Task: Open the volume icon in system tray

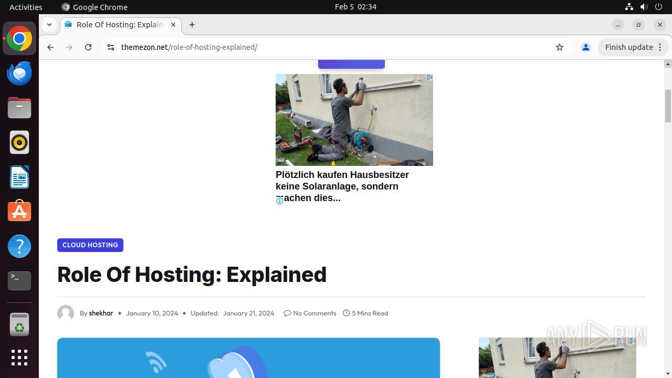Action: tap(644, 7)
